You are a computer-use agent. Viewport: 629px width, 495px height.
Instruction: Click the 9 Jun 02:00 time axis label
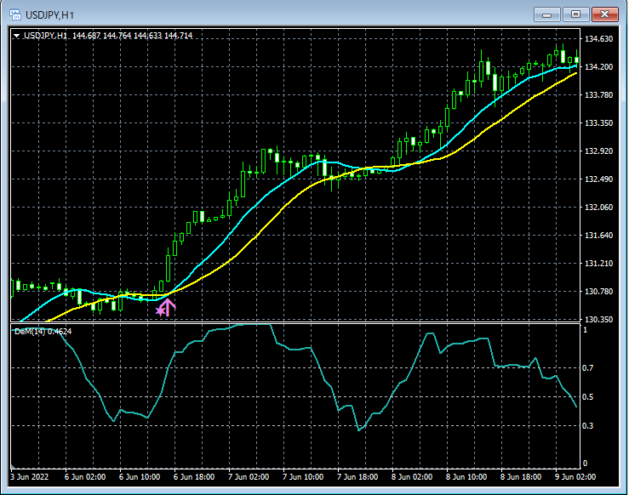point(577,477)
